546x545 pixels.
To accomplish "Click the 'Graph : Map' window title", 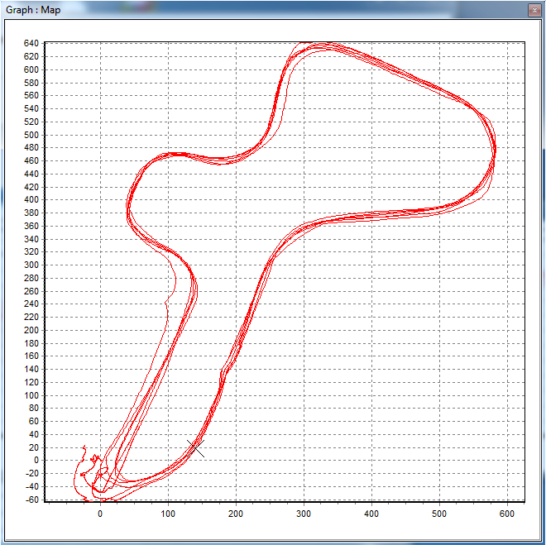I will point(33,10).
